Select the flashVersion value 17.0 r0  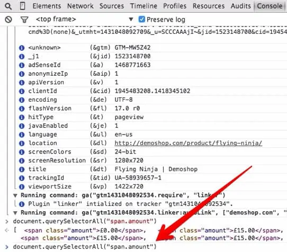click(x=127, y=109)
